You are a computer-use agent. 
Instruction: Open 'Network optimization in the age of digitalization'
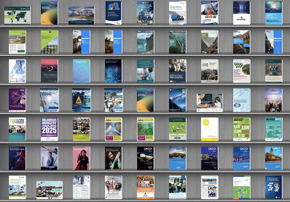pyautogui.click(x=49, y=71)
